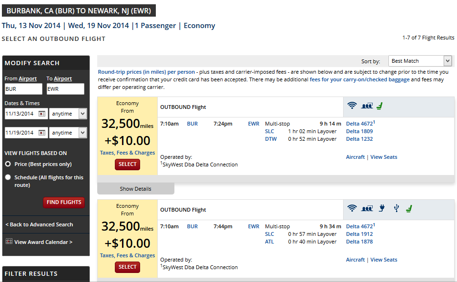Click the red FIND FLIGHTS button
The width and height of the screenshot is (457, 282).
click(64, 202)
